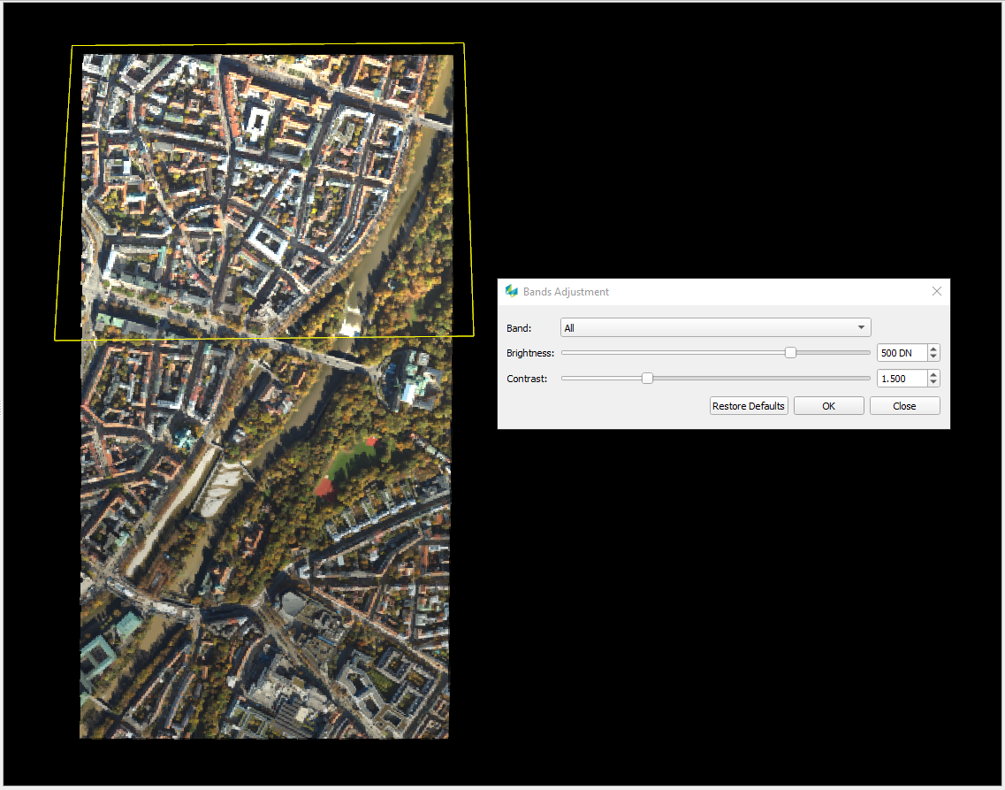This screenshot has height=790, width=1005.
Task: Click the Brightness slider handle
Action: pos(790,353)
